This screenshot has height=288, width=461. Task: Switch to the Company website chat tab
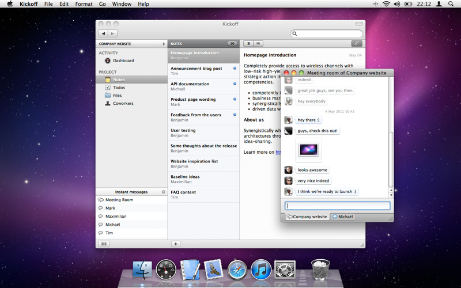307,217
